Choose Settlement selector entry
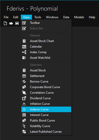Screen dimensions: 99x140 point(46,76)
